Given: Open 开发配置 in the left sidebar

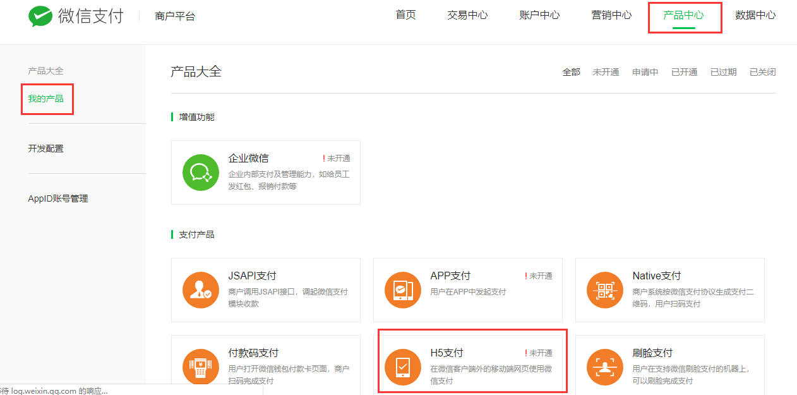Looking at the screenshot, I should (45, 149).
